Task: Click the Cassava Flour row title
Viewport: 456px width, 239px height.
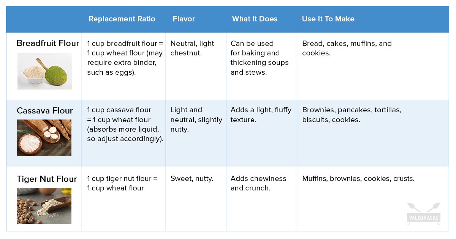Action: [45, 111]
